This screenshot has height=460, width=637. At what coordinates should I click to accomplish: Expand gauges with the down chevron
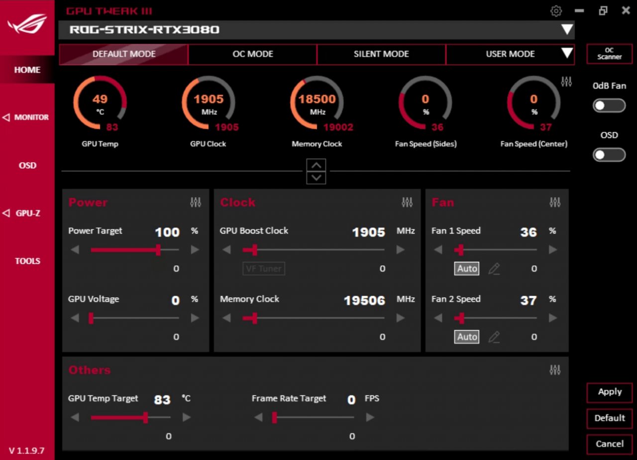(317, 178)
